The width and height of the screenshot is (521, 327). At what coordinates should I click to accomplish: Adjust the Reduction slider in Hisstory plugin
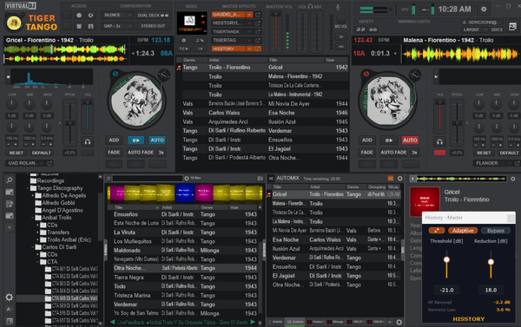click(491, 262)
